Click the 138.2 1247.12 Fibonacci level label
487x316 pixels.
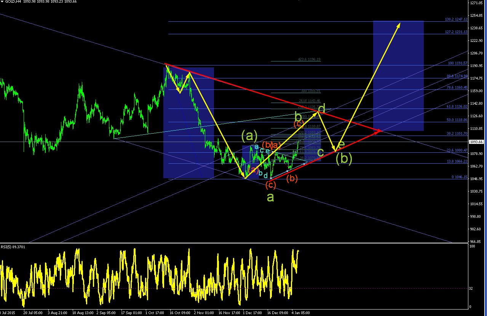456,19
